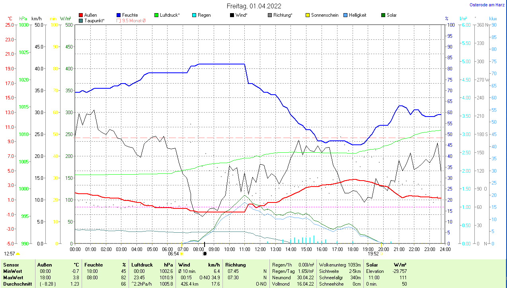Click the sun icon next to 12:57
Screen dimensions: 507x288
pyautogui.click(x=18, y=253)
